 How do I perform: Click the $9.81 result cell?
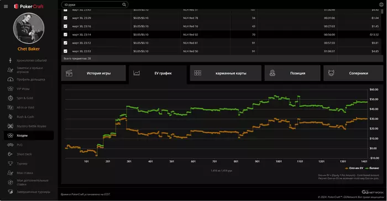375,43
